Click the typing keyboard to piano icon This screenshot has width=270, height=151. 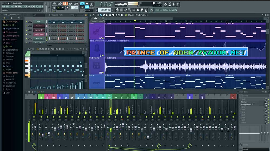(x=82, y=4)
